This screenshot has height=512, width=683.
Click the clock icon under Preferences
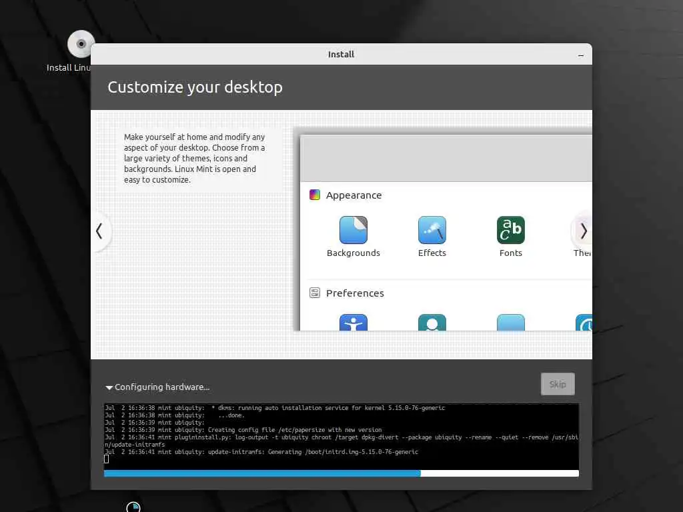click(584, 322)
